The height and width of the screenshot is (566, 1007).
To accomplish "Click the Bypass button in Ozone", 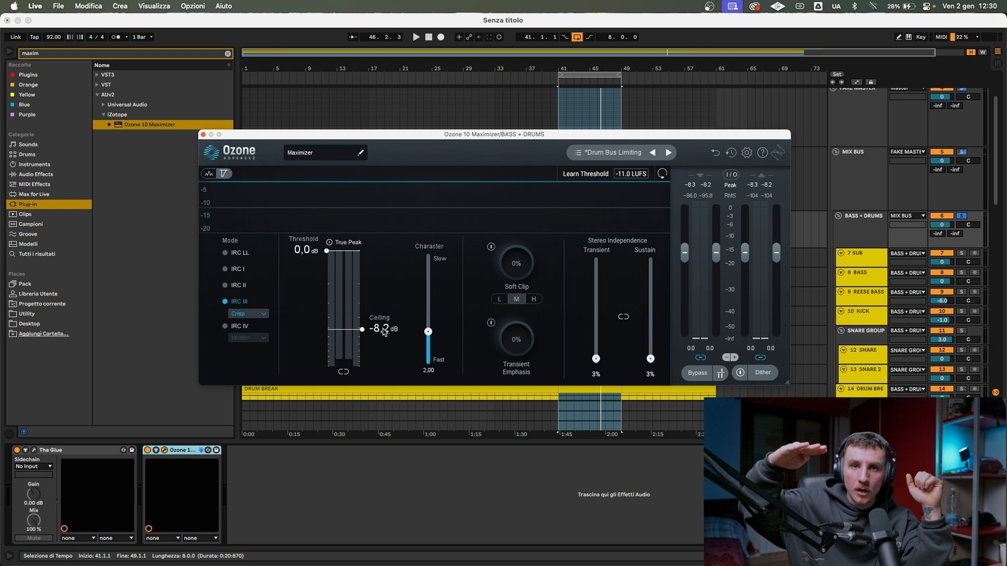I will 698,373.
